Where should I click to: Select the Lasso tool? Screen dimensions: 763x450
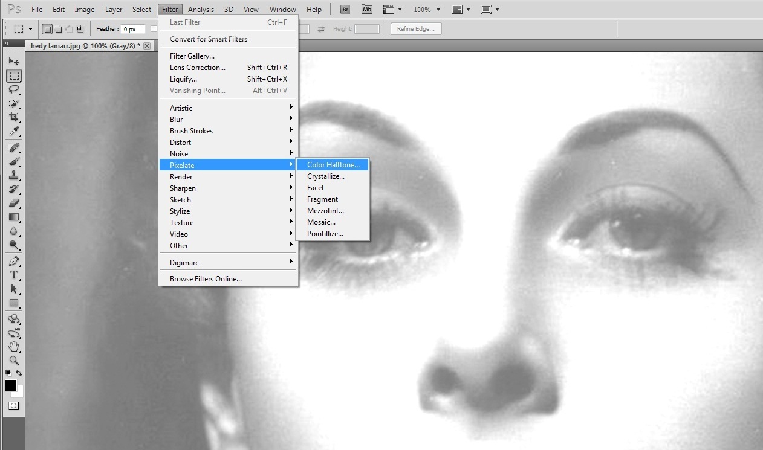point(14,90)
